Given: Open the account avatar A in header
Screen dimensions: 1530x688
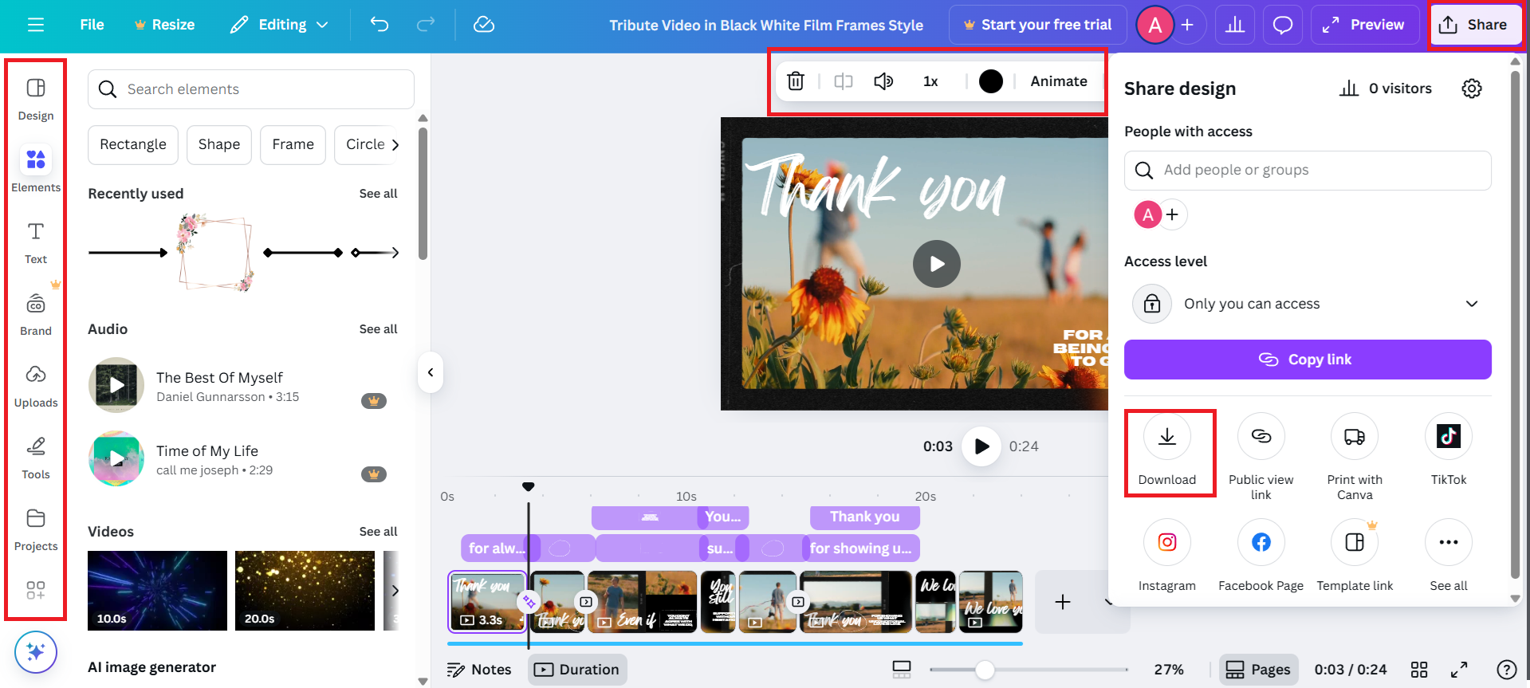Looking at the screenshot, I should [1154, 25].
